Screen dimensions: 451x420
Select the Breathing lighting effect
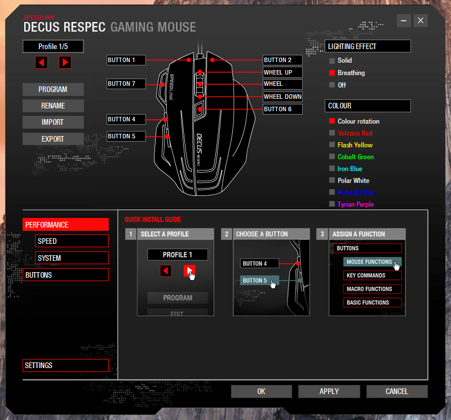pyautogui.click(x=332, y=73)
